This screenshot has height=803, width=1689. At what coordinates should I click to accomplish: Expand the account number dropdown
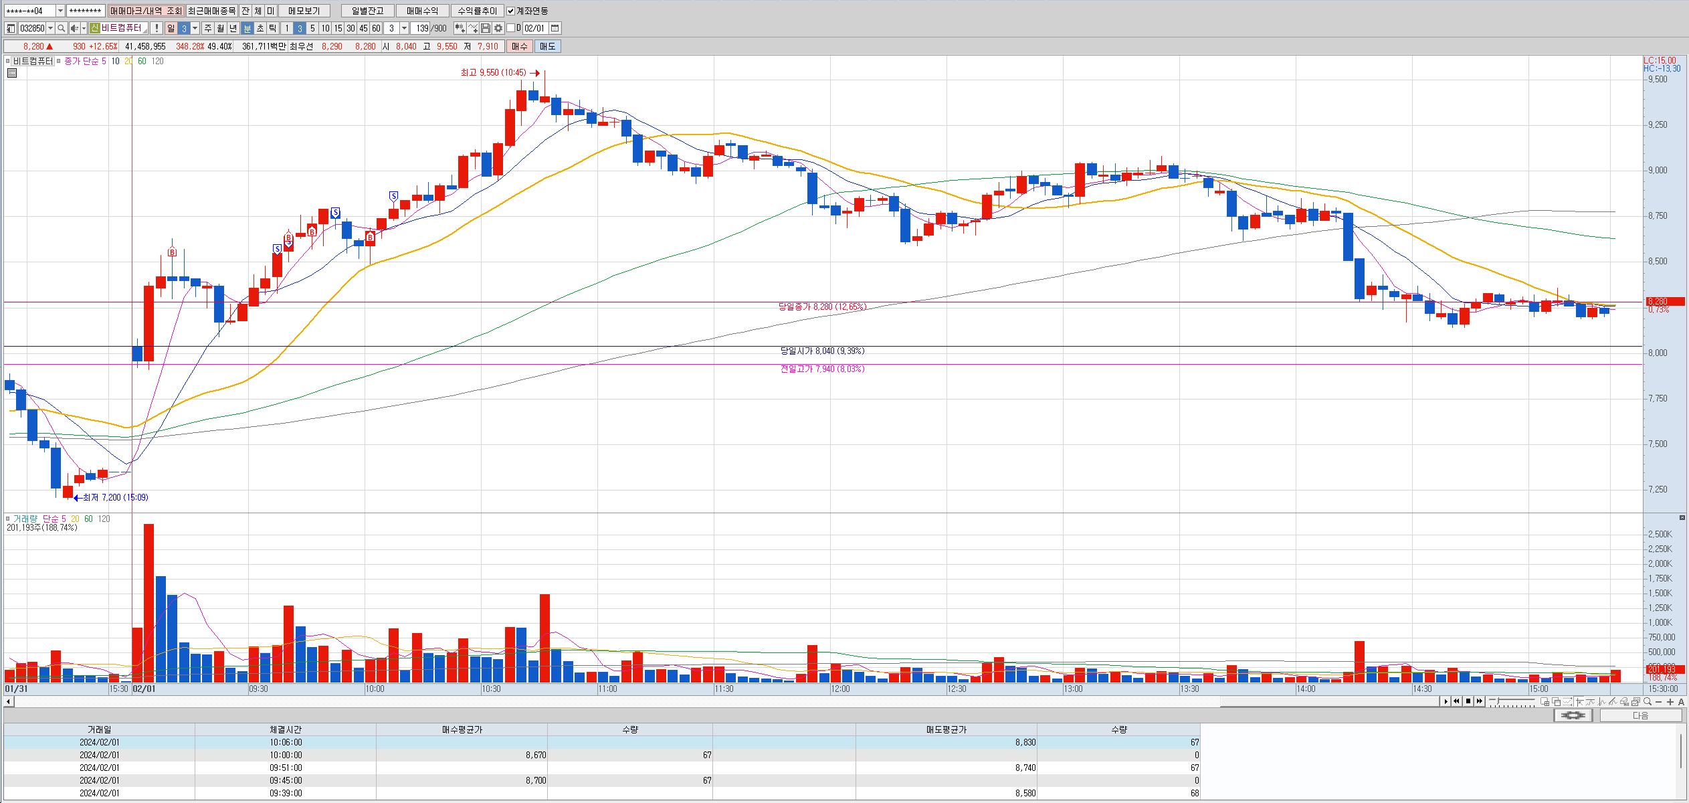(x=60, y=11)
